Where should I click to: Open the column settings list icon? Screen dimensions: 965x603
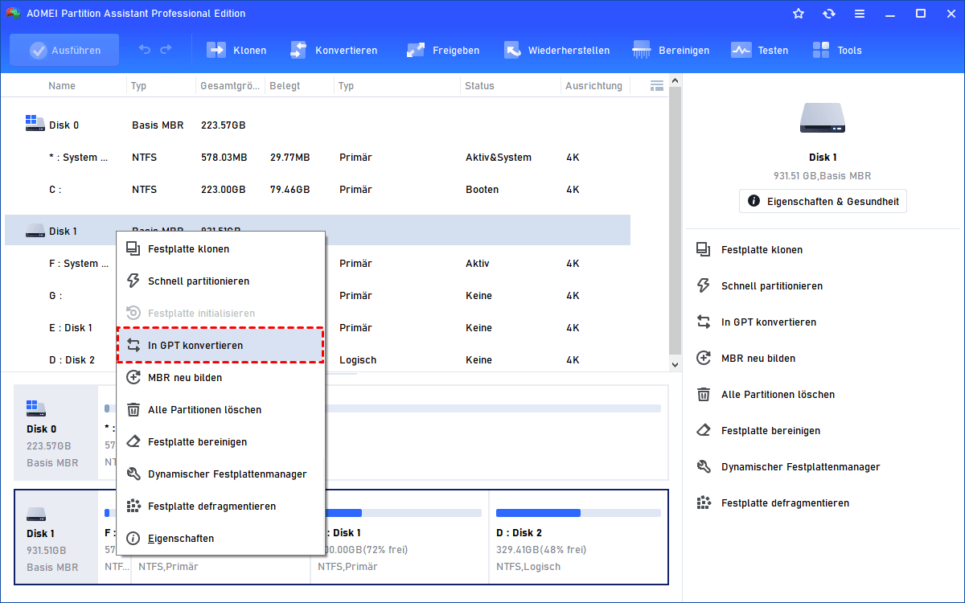tap(656, 85)
